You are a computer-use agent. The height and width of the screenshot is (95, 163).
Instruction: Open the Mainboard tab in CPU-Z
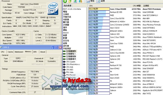[19, 52]
